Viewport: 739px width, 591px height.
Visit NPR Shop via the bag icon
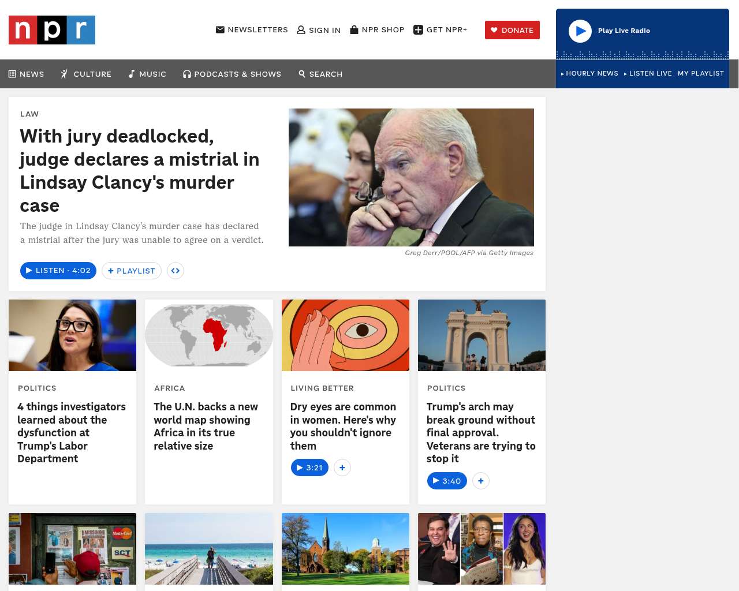coord(354,29)
